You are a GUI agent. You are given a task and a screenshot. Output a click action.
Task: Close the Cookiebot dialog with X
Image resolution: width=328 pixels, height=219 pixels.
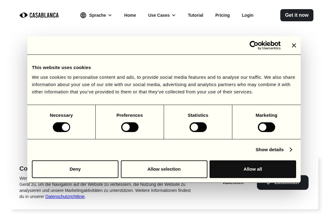click(x=294, y=46)
